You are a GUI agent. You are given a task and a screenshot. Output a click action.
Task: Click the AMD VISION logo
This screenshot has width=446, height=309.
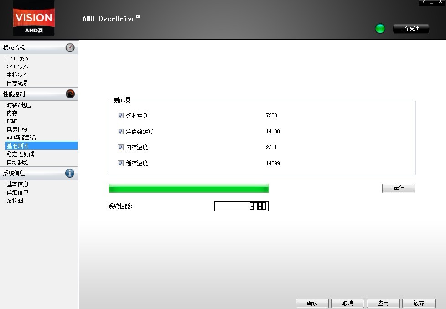click(x=34, y=19)
